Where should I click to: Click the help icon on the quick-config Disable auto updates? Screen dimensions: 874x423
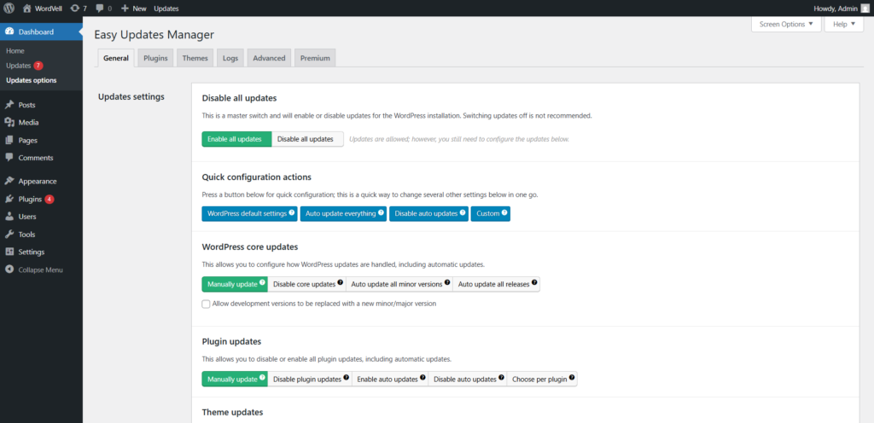463,212
